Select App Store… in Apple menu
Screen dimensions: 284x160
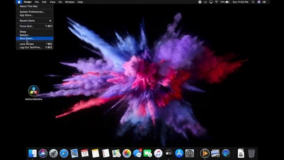point(35,15)
